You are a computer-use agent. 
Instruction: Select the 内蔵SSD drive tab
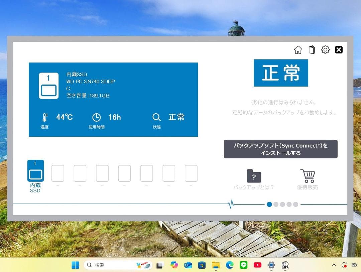click(35, 174)
